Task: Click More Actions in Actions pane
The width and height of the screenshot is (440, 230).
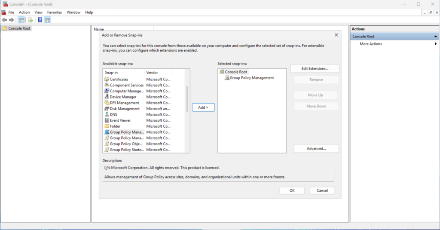Action: click(371, 44)
